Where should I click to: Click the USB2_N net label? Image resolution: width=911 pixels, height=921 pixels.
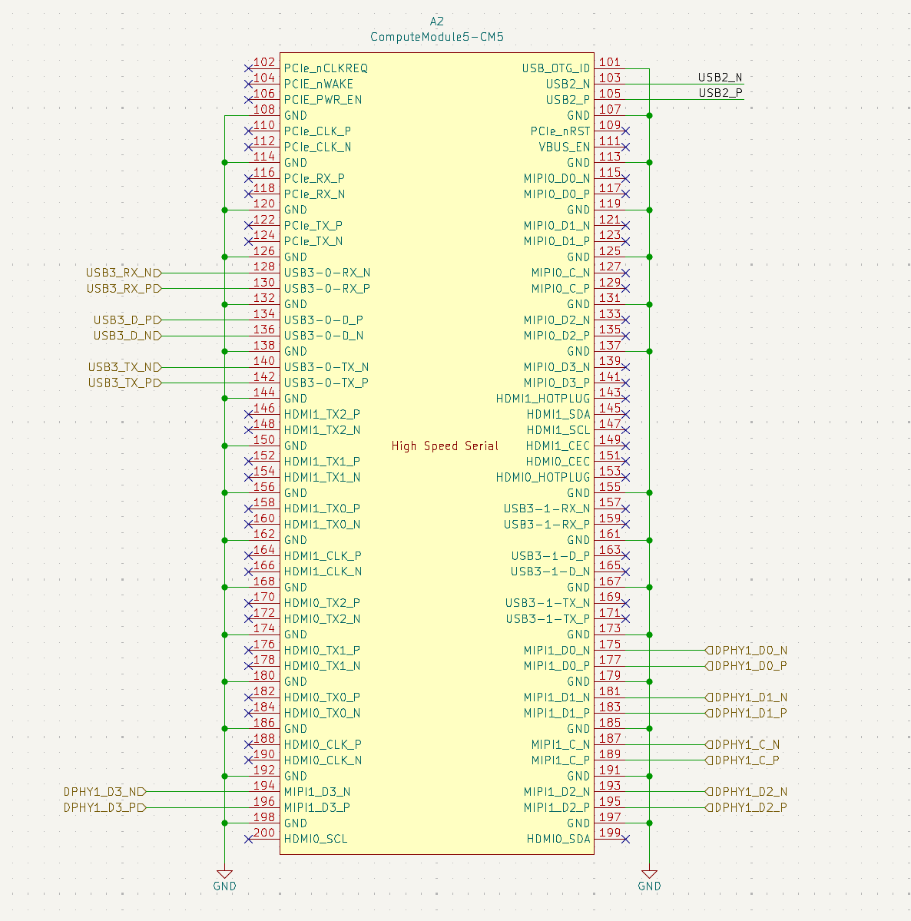720,78
